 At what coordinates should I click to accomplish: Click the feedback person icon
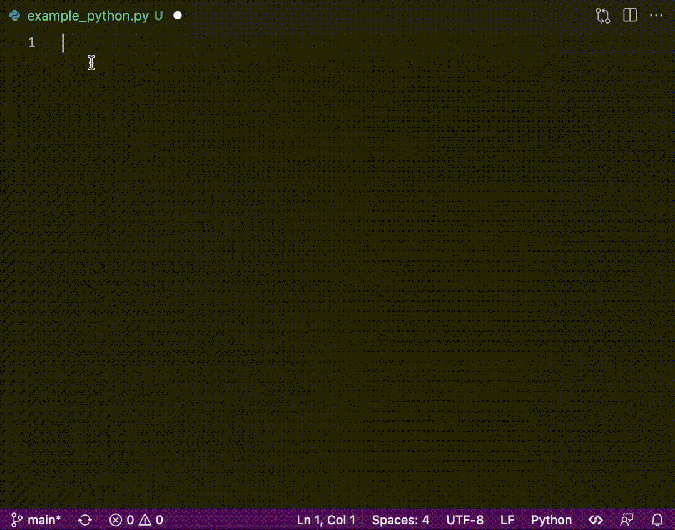tap(626, 520)
